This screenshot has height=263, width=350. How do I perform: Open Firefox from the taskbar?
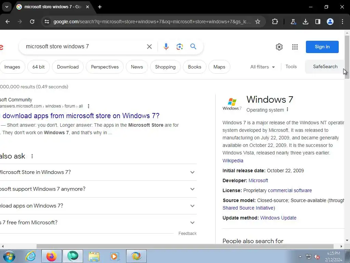(52, 256)
